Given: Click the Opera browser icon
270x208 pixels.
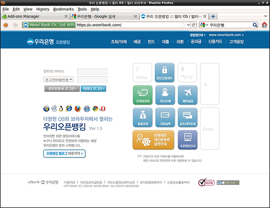Looking at the screenshot, I should (103, 109).
